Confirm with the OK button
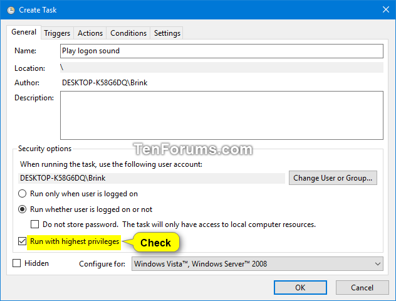 [300, 288]
